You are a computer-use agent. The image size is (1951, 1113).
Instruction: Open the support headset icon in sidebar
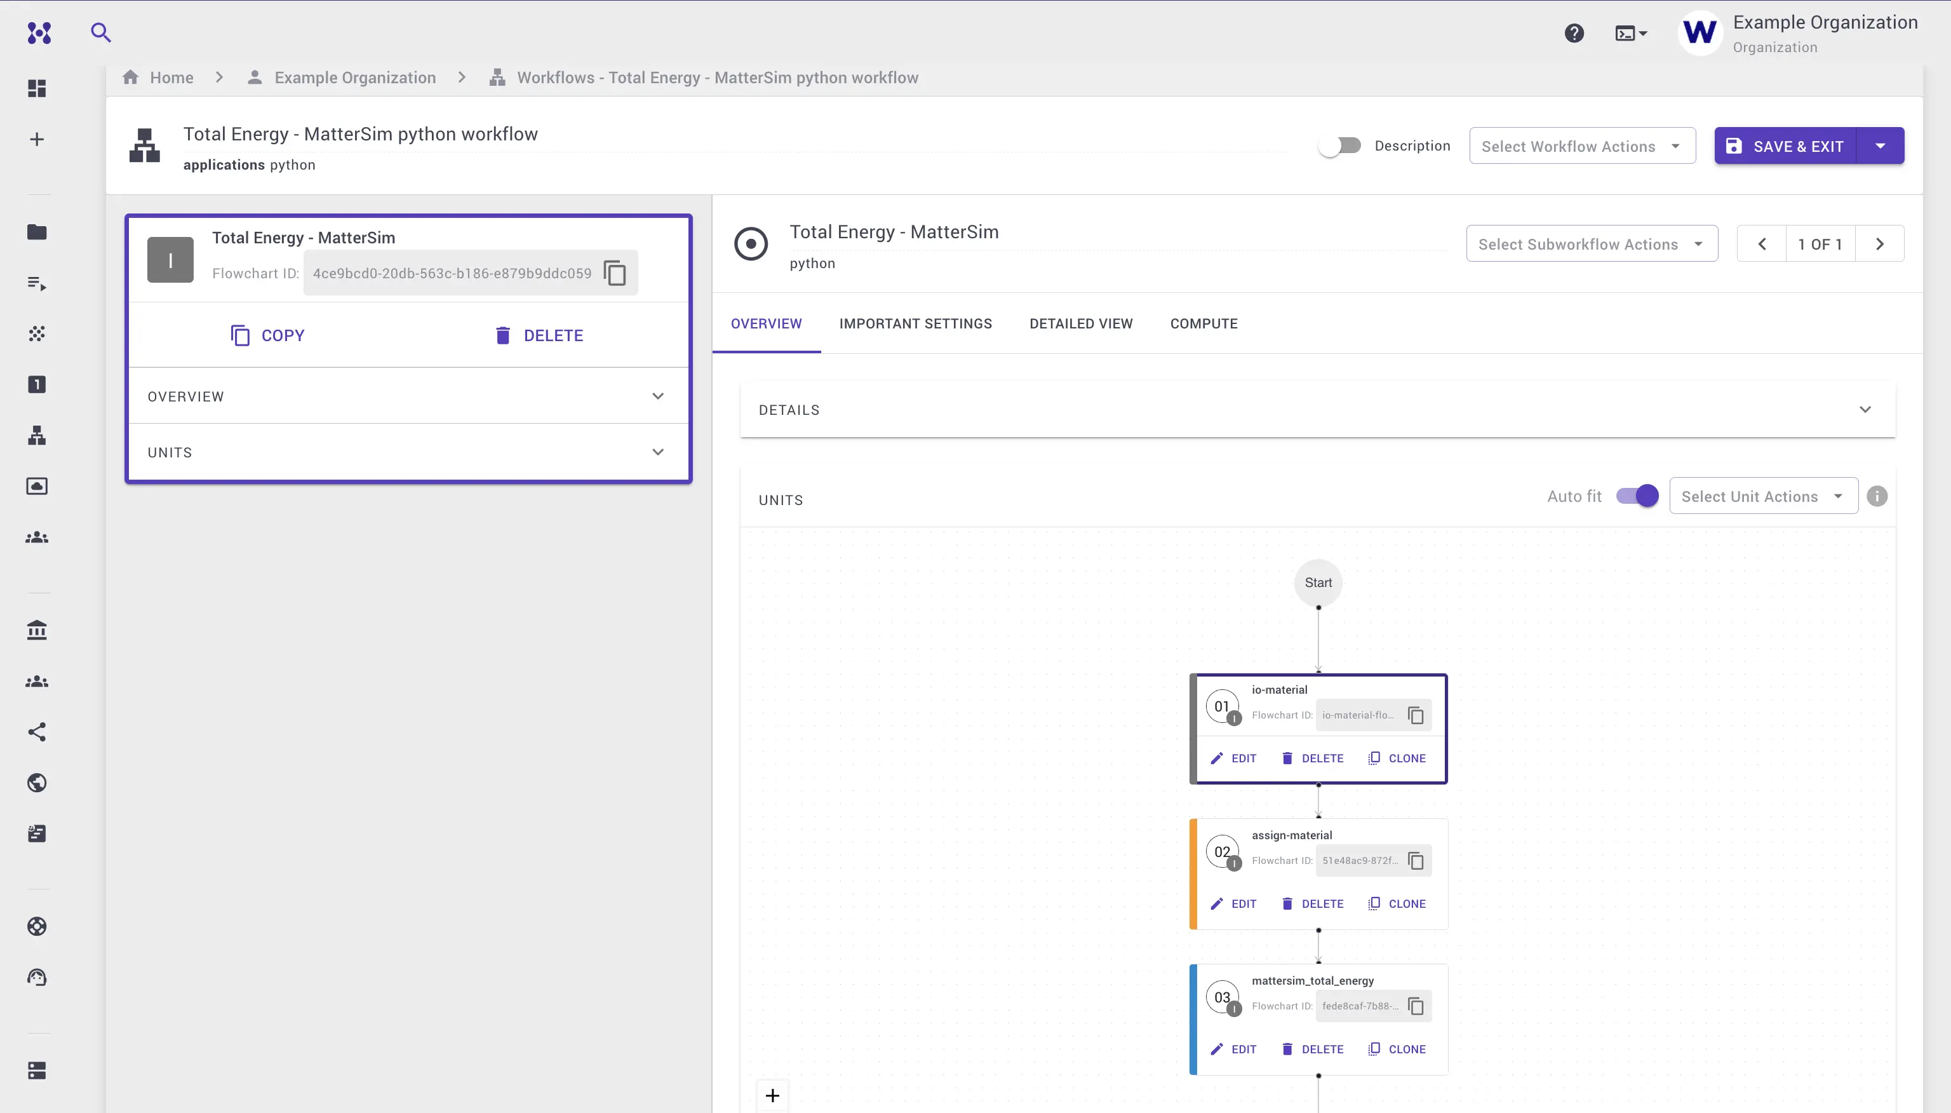[37, 977]
